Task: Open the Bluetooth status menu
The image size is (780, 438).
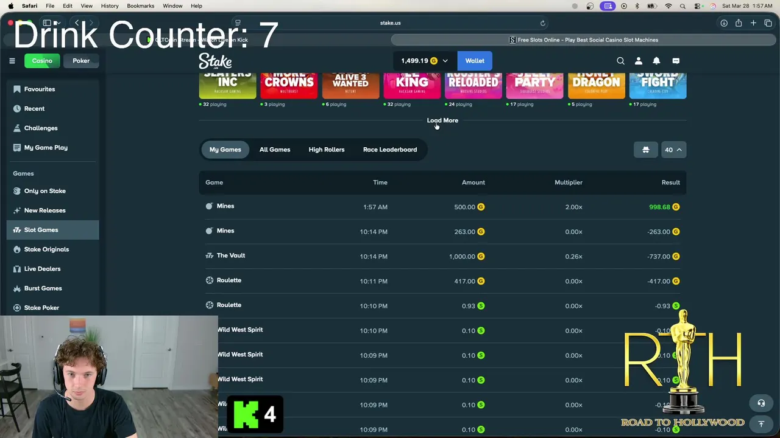Action: [x=637, y=6]
